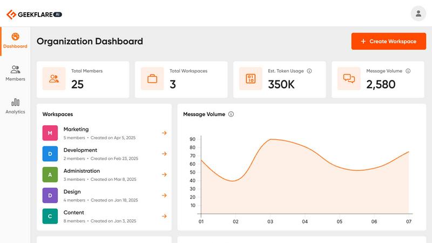Open the Analytics section
Screen dimensions: 432x243
(x=15, y=106)
